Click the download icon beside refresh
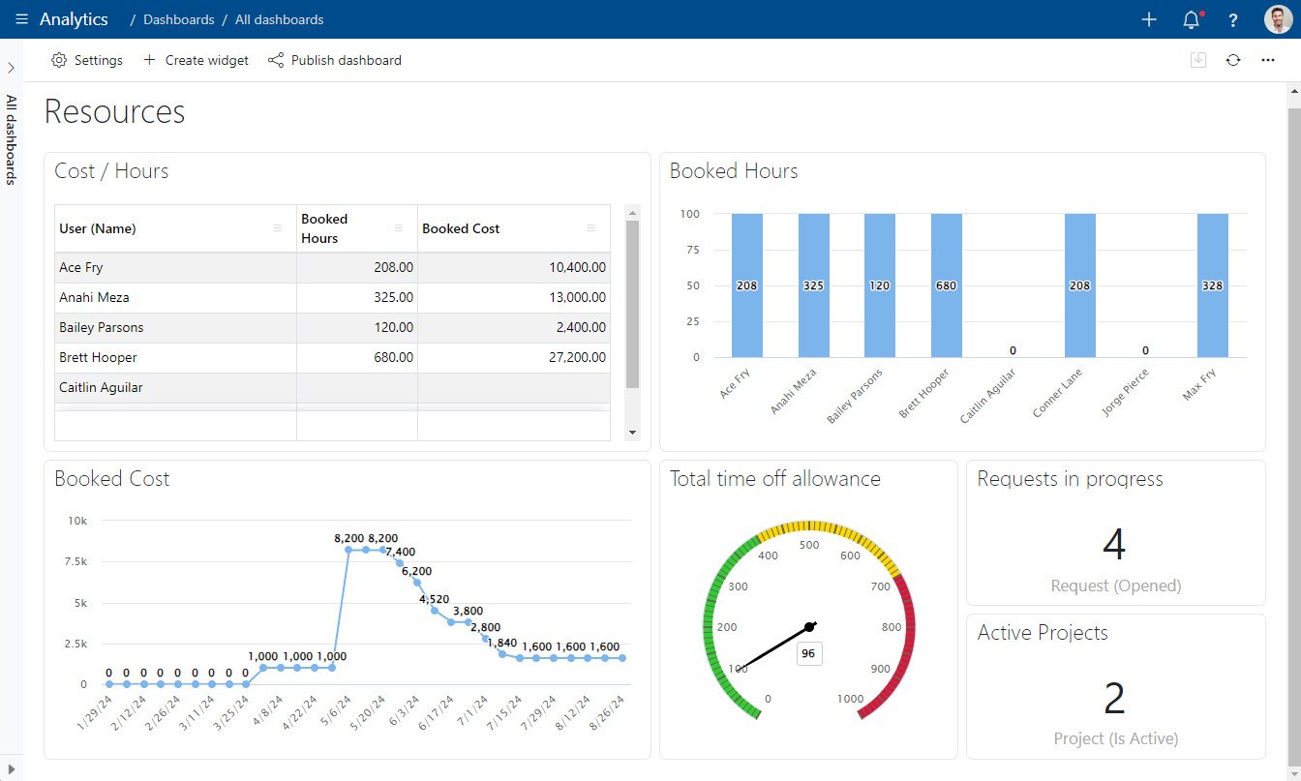The width and height of the screenshot is (1301, 781). 1198,60
